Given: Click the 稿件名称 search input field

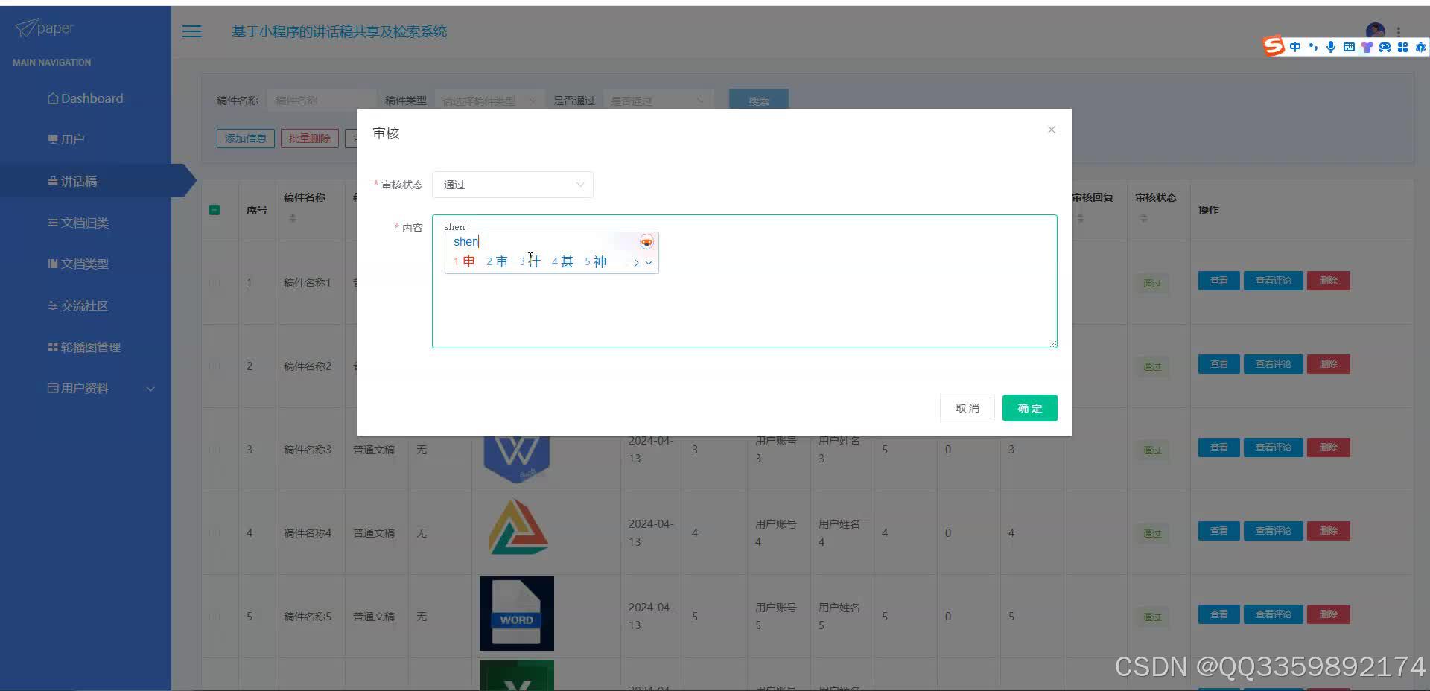Looking at the screenshot, I should coord(322,101).
